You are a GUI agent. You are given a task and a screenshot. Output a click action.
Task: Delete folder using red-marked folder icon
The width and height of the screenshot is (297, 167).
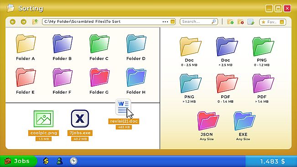[240, 22]
